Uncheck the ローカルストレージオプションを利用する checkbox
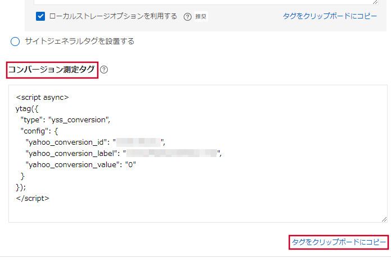 point(40,16)
